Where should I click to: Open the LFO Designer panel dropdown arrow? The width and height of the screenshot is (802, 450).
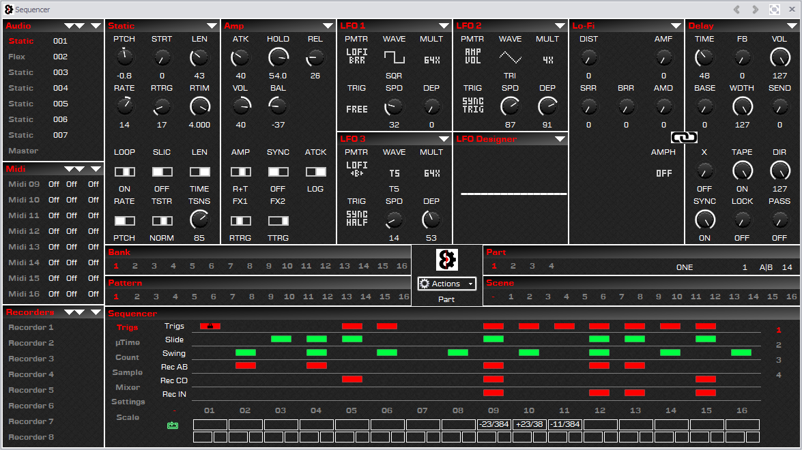560,139
